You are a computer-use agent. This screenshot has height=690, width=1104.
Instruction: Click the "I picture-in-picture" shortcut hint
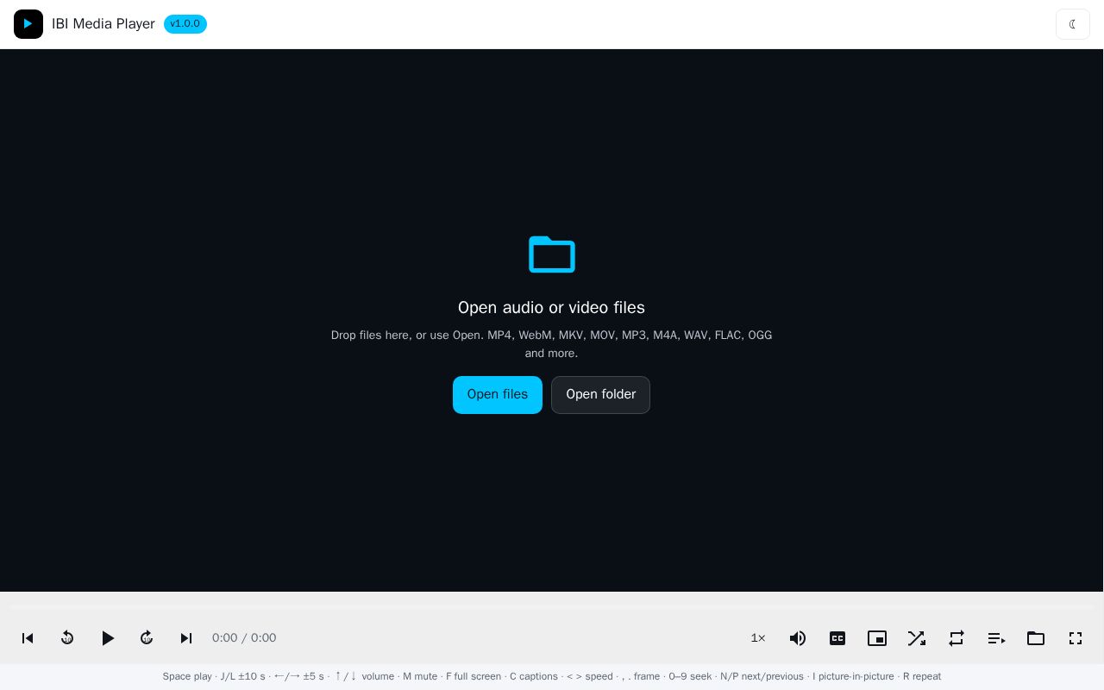pyautogui.click(x=853, y=676)
